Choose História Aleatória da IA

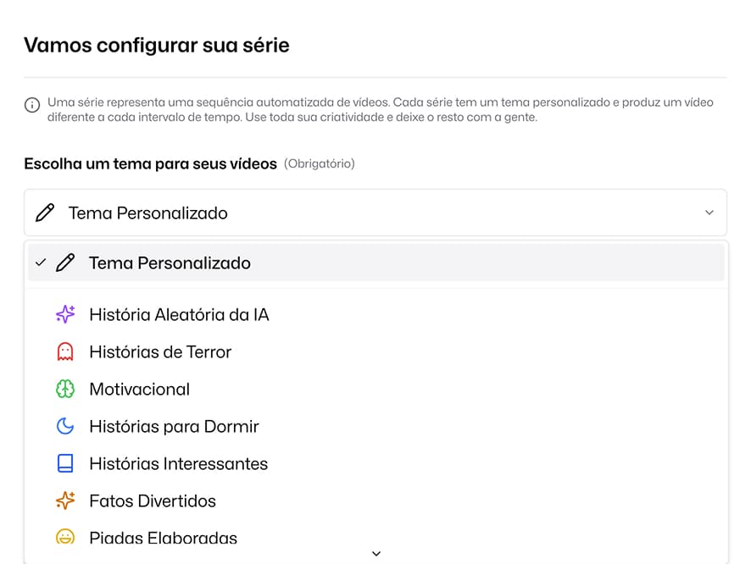tap(376, 314)
